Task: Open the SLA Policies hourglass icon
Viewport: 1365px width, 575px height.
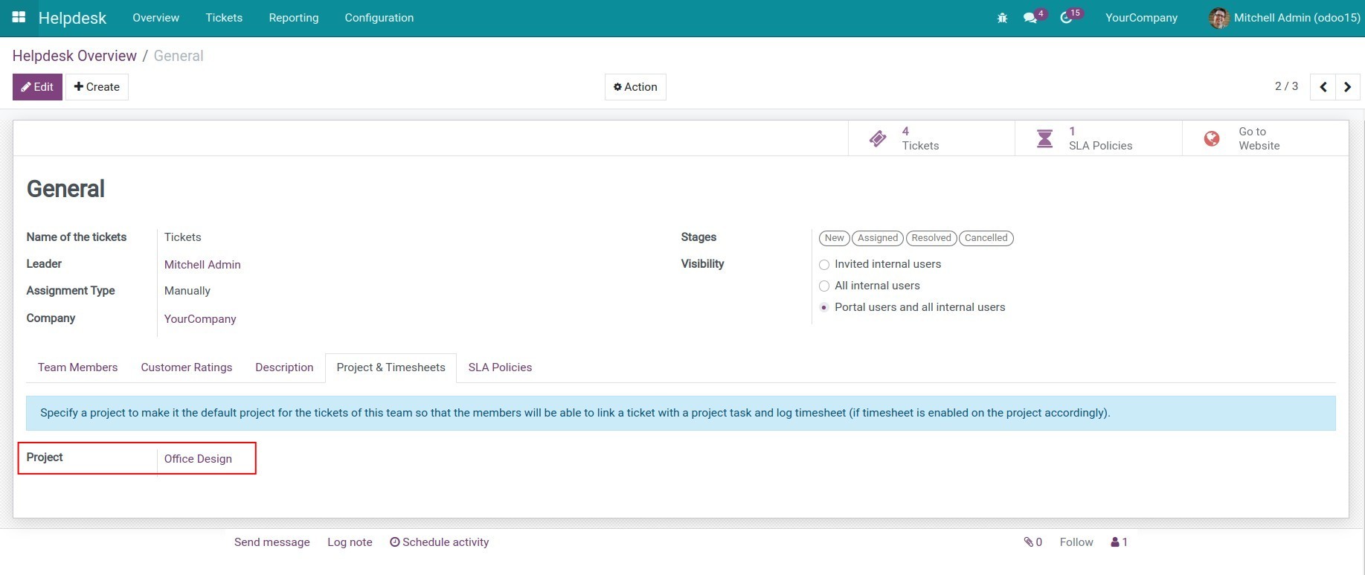Action: coord(1044,138)
